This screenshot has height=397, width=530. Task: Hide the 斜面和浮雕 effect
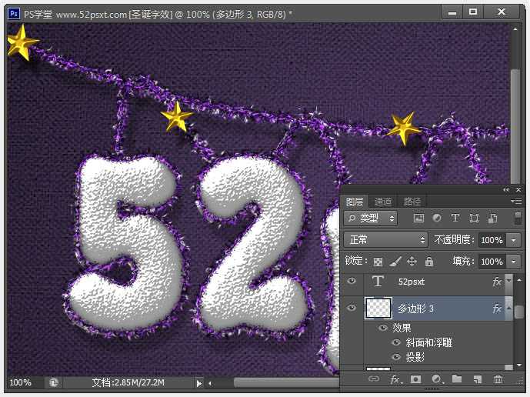[396, 342]
